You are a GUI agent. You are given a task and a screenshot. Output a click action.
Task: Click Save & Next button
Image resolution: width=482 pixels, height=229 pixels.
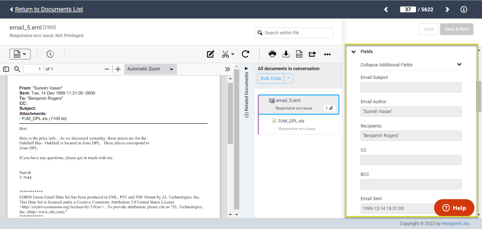[457, 29]
